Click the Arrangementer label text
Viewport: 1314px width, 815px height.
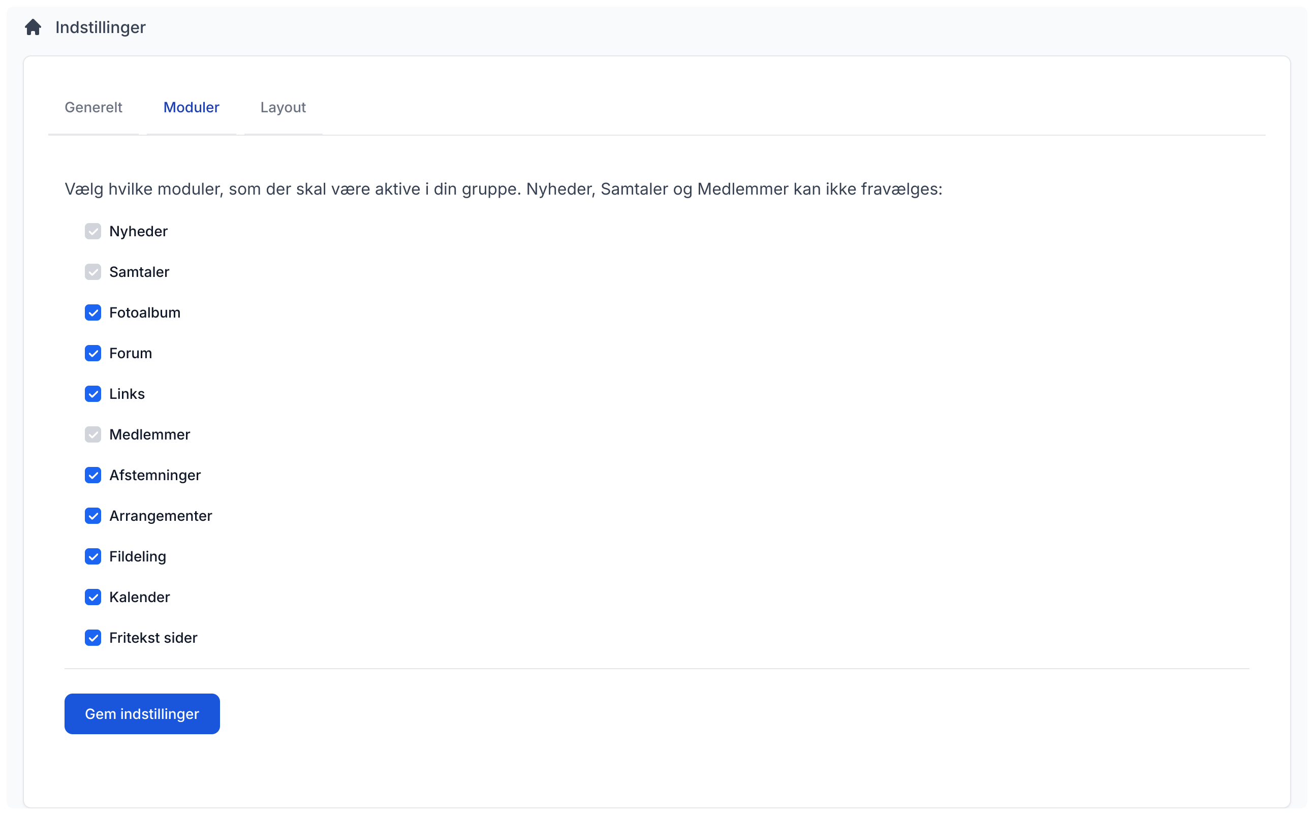point(161,516)
